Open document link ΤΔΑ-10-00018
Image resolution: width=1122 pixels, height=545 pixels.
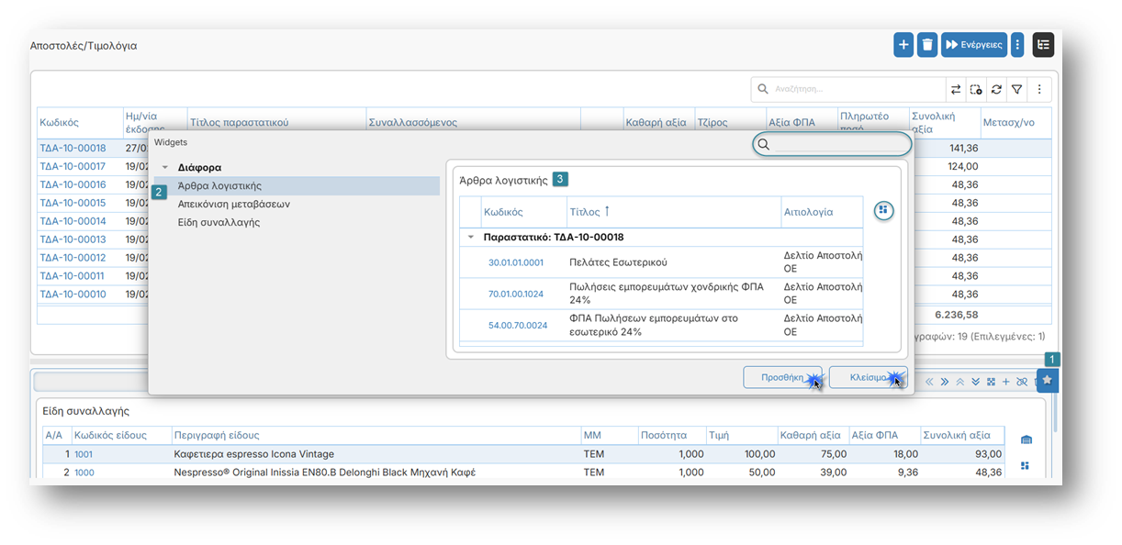[73, 148]
